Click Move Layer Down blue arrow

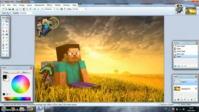(192, 100)
